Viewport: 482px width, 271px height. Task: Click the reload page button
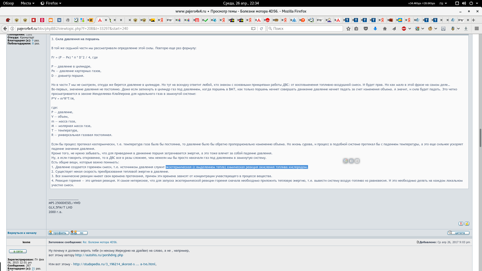(261, 29)
